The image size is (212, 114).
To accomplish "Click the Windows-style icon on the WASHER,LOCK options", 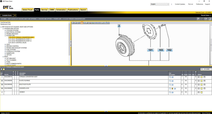I will click(204, 89).
